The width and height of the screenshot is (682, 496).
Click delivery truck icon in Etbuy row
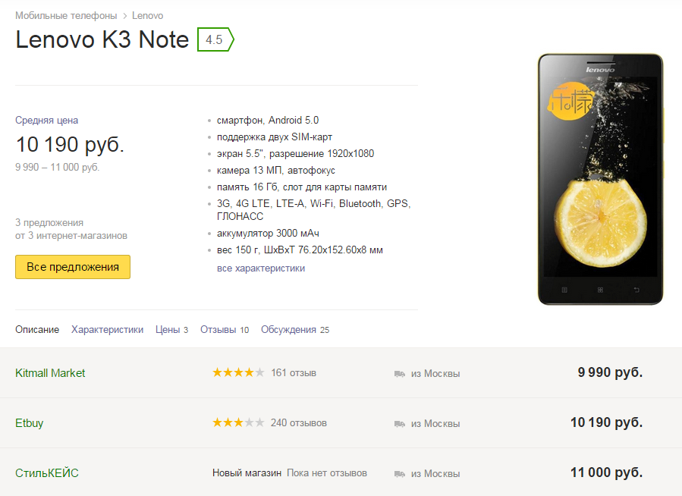pyautogui.click(x=399, y=424)
